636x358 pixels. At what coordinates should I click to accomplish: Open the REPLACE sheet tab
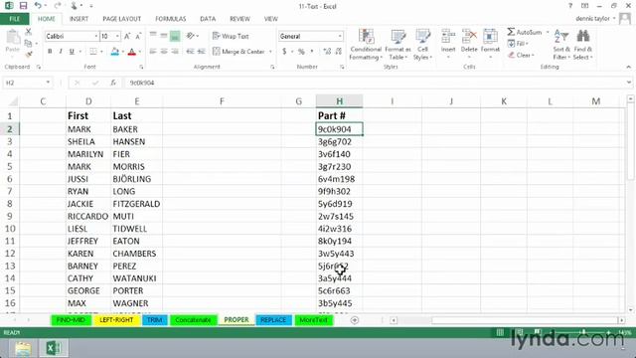tap(273, 320)
